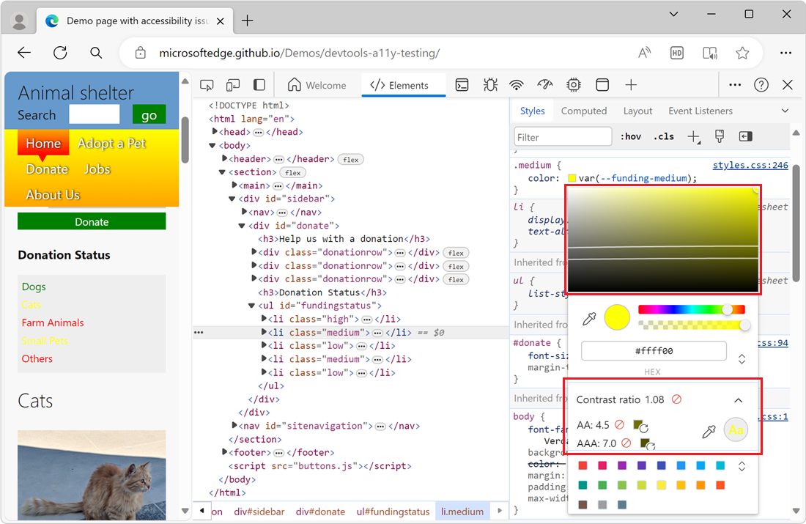The width and height of the screenshot is (806, 524).
Task: Collapse the Contrast ratio section
Action: click(739, 399)
